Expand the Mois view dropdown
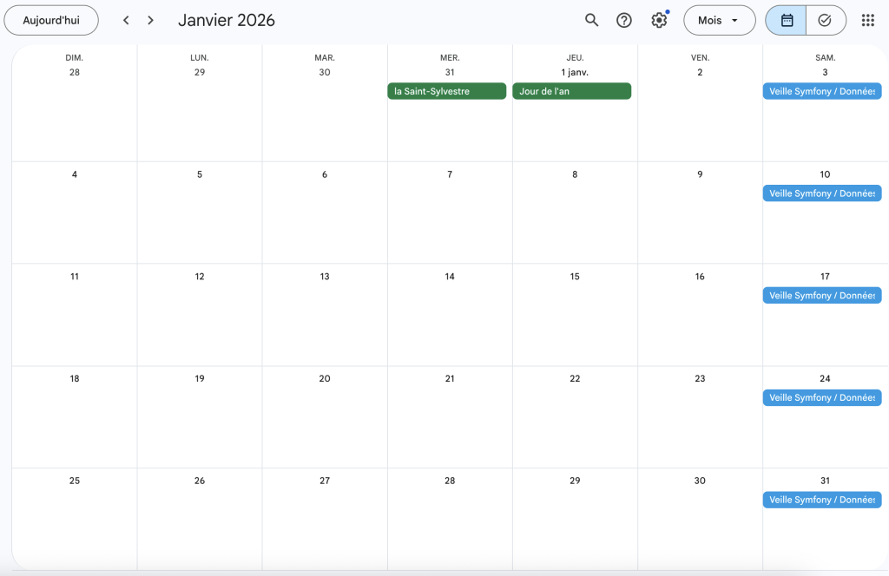The height and width of the screenshot is (576, 889). 719,20
